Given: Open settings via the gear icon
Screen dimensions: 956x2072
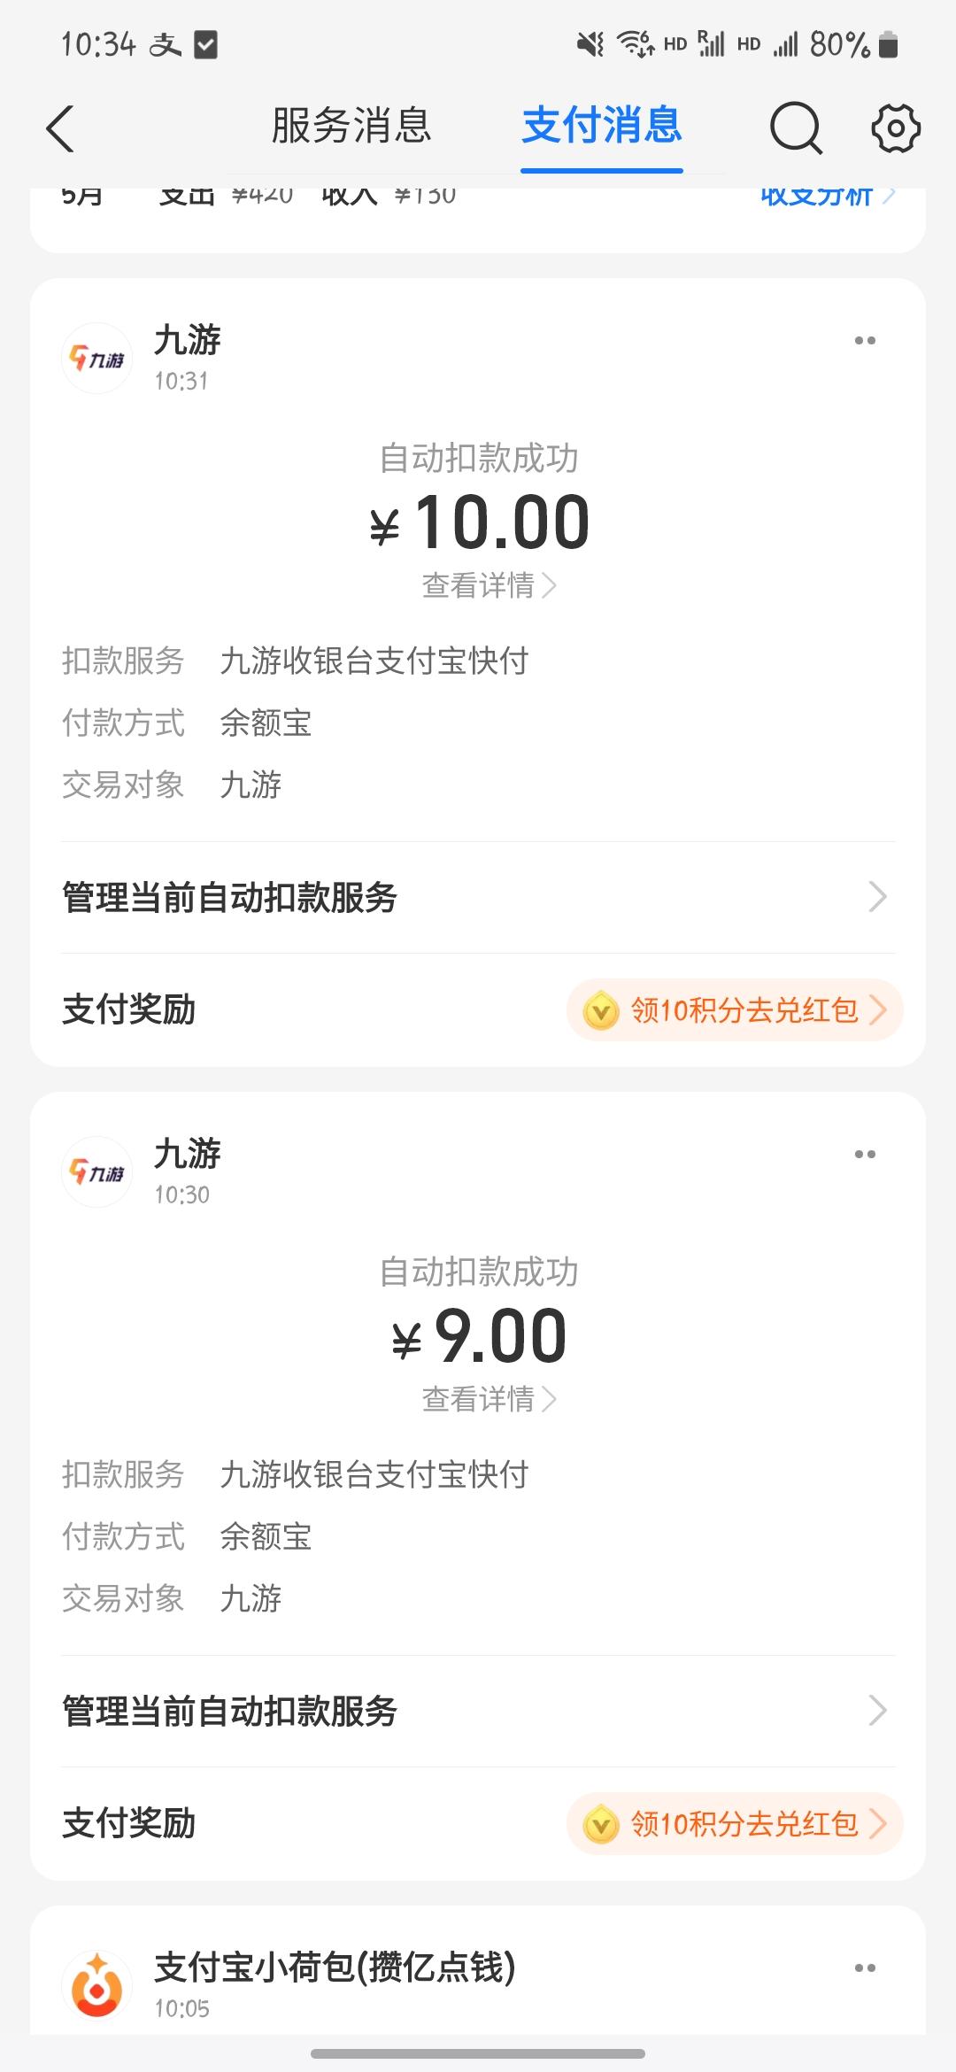Looking at the screenshot, I should [895, 129].
